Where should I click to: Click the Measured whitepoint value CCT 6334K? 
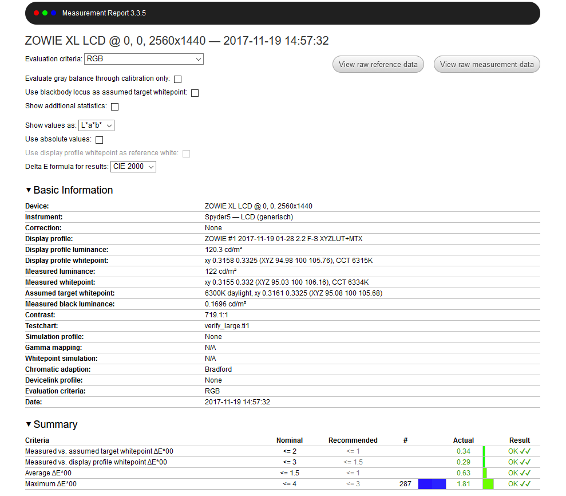[287, 282]
